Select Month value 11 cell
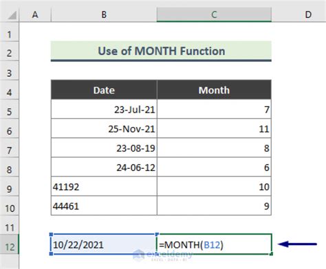Viewport: 326px width, 269px height. tap(214, 128)
